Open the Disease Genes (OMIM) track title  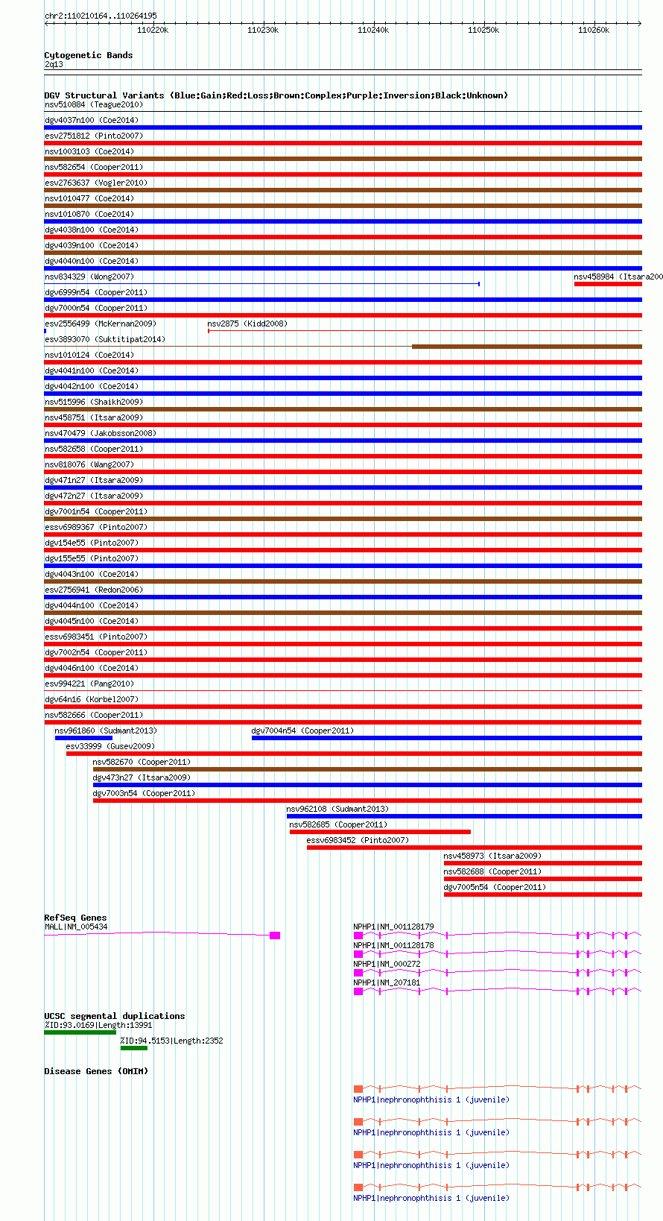point(96,1071)
